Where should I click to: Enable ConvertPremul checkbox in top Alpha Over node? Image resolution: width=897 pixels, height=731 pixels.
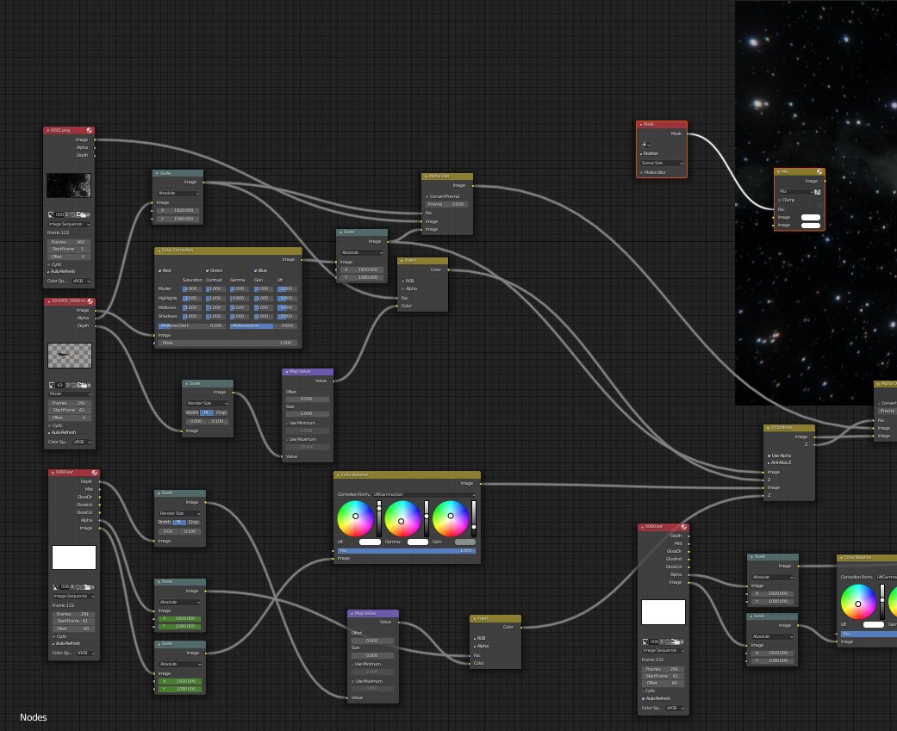[427, 196]
